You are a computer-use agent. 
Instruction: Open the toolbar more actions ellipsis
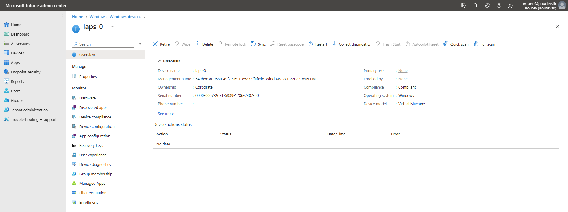[x=502, y=44]
